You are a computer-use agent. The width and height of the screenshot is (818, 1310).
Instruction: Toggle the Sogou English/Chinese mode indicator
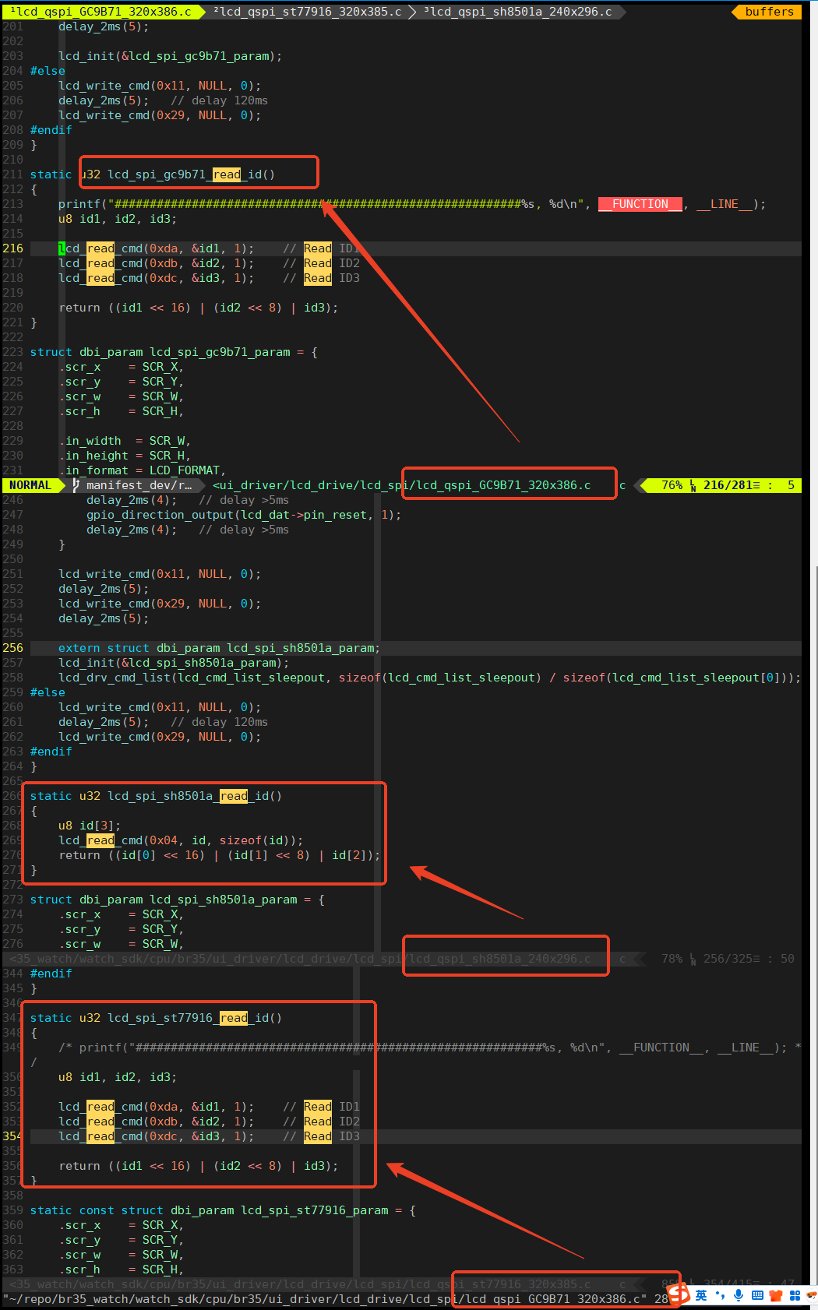coord(701,1295)
